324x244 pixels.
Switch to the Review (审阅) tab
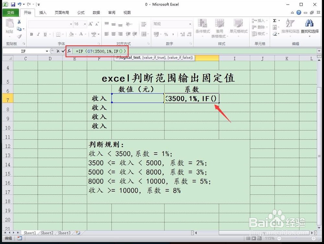pos(112,13)
